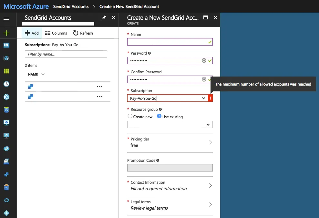The image size is (319, 218).
Task: Open the ellipsis menu of second account row
Action: pos(100,97)
